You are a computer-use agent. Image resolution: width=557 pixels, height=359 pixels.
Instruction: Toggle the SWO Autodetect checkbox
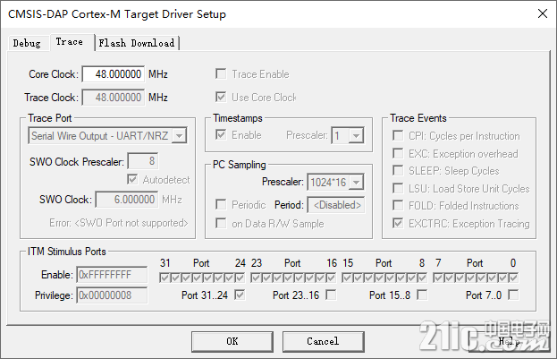[x=132, y=179]
